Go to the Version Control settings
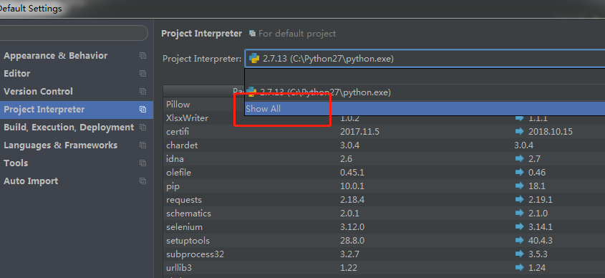605x278 pixels. pos(38,92)
